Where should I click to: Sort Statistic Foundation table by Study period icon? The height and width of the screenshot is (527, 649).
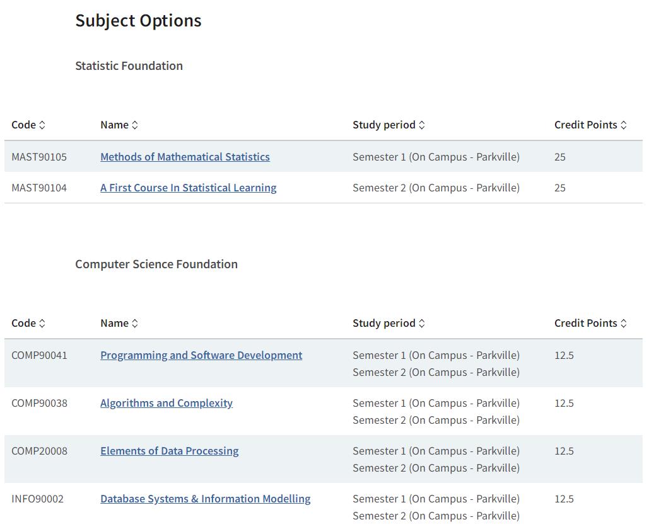[x=422, y=125]
